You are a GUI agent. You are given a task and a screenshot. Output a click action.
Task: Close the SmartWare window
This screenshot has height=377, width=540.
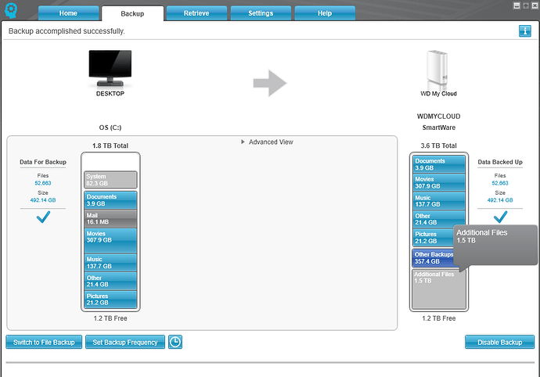click(x=535, y=5)
